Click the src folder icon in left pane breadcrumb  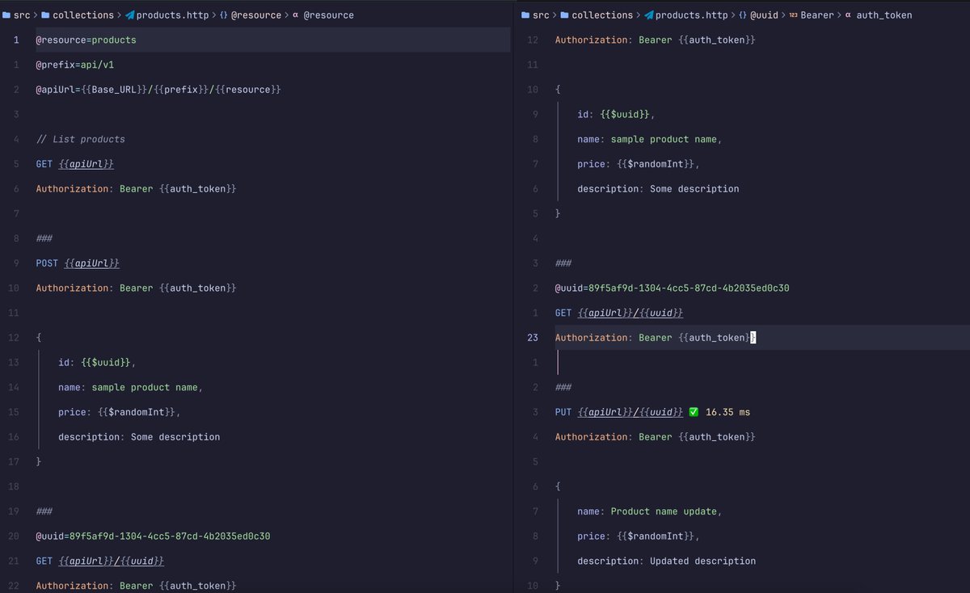(6, 15)
